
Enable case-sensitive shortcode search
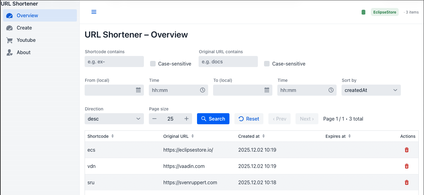point(153,64)
